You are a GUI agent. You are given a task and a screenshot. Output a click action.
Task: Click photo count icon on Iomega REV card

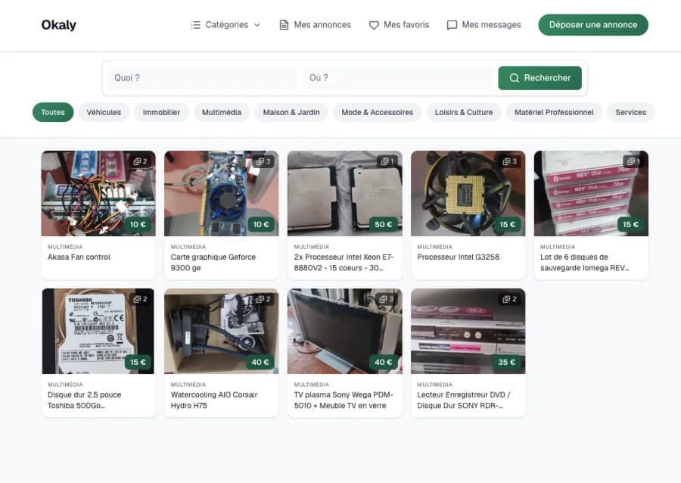631,161
